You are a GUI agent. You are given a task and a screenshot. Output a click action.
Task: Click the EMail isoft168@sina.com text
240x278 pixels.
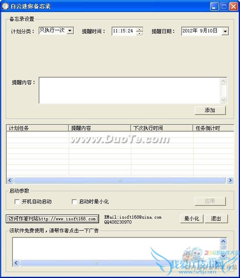pos(133,217)
